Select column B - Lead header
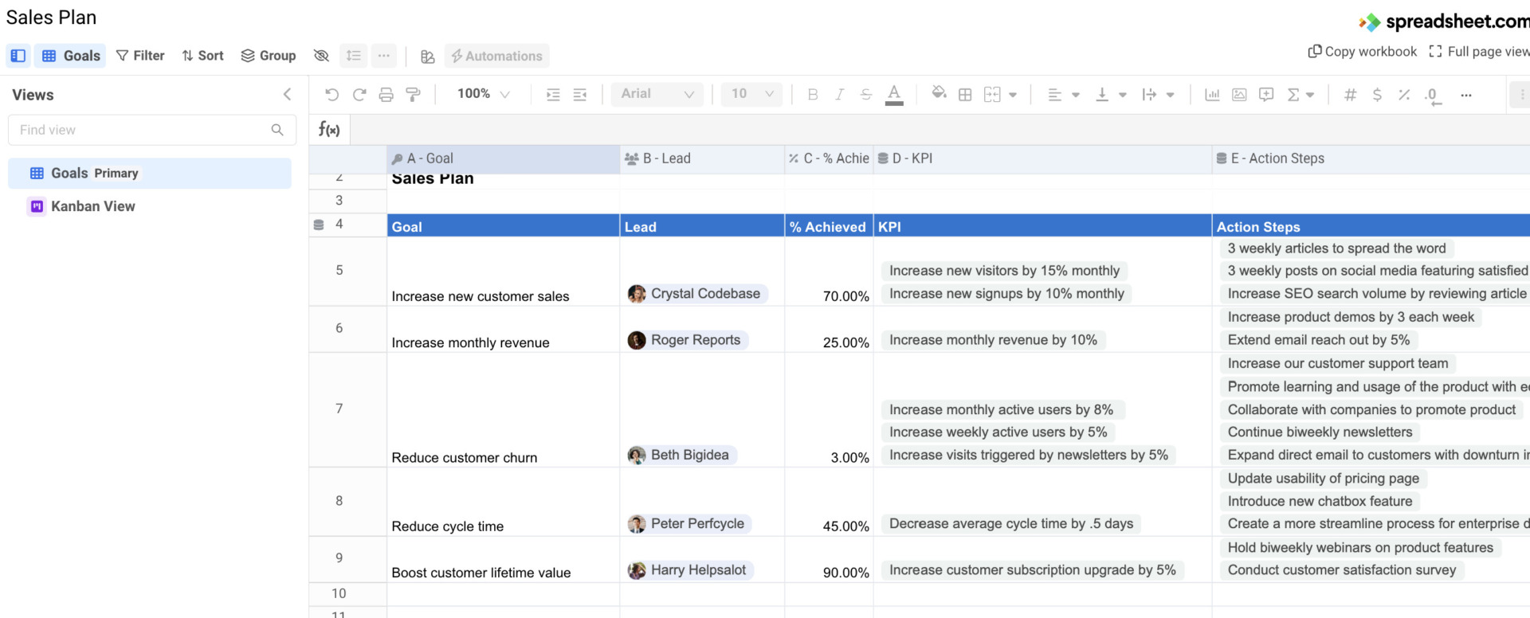The width and height of the screenshot is (1530, 618). pyautogui.click(x=702, y=158)
